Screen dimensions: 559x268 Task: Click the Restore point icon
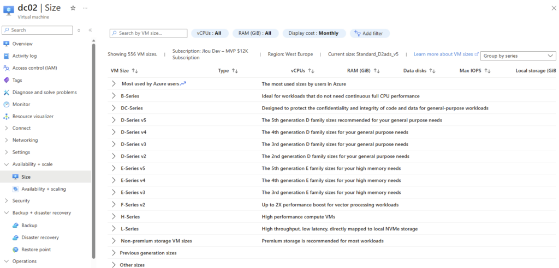[15, 249]
